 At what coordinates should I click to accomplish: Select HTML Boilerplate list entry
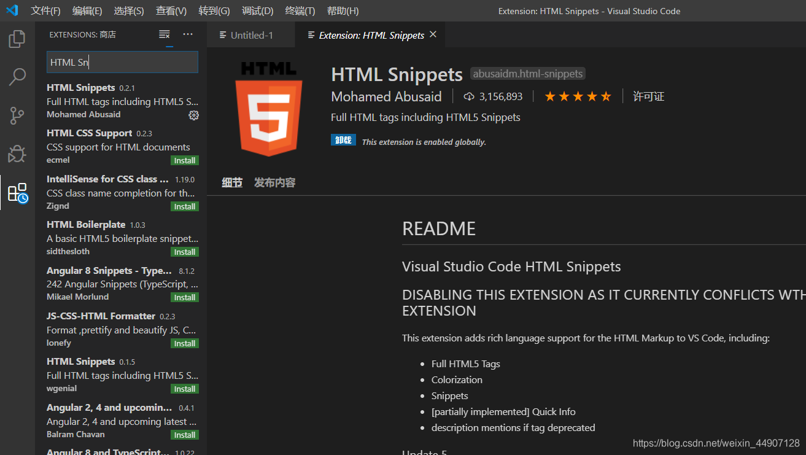121,238
